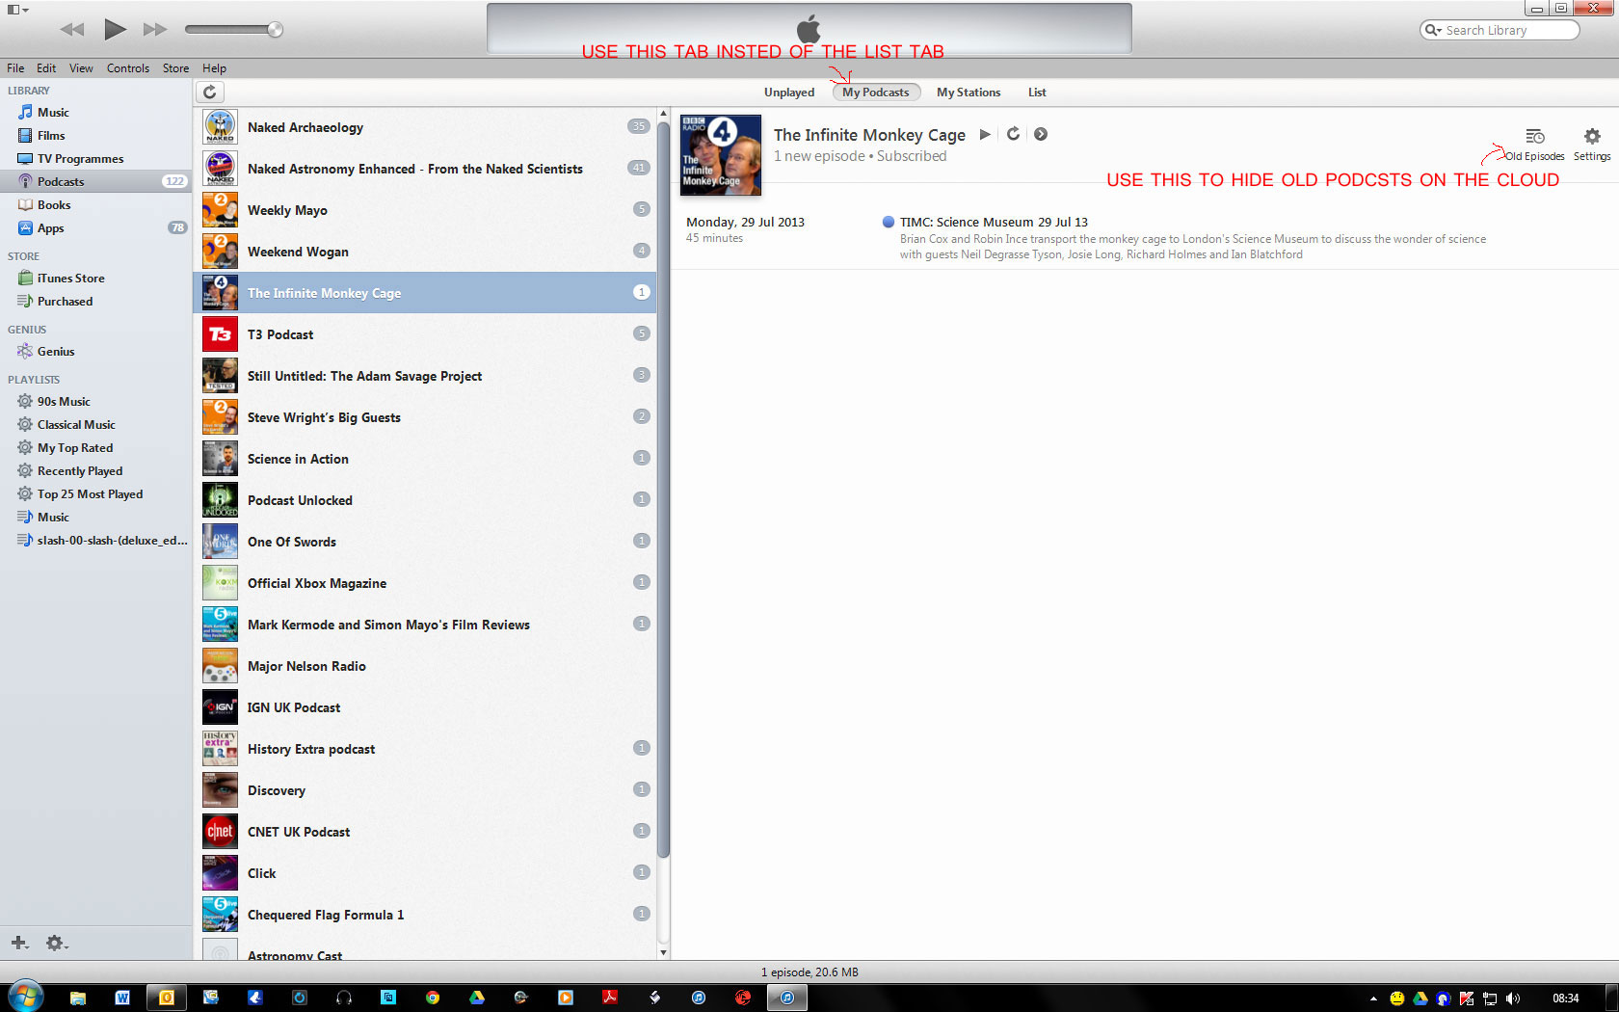The image size is (1619, 1012).
Task: Switch to the My Stations tab
Action: (x=969, y=93)
